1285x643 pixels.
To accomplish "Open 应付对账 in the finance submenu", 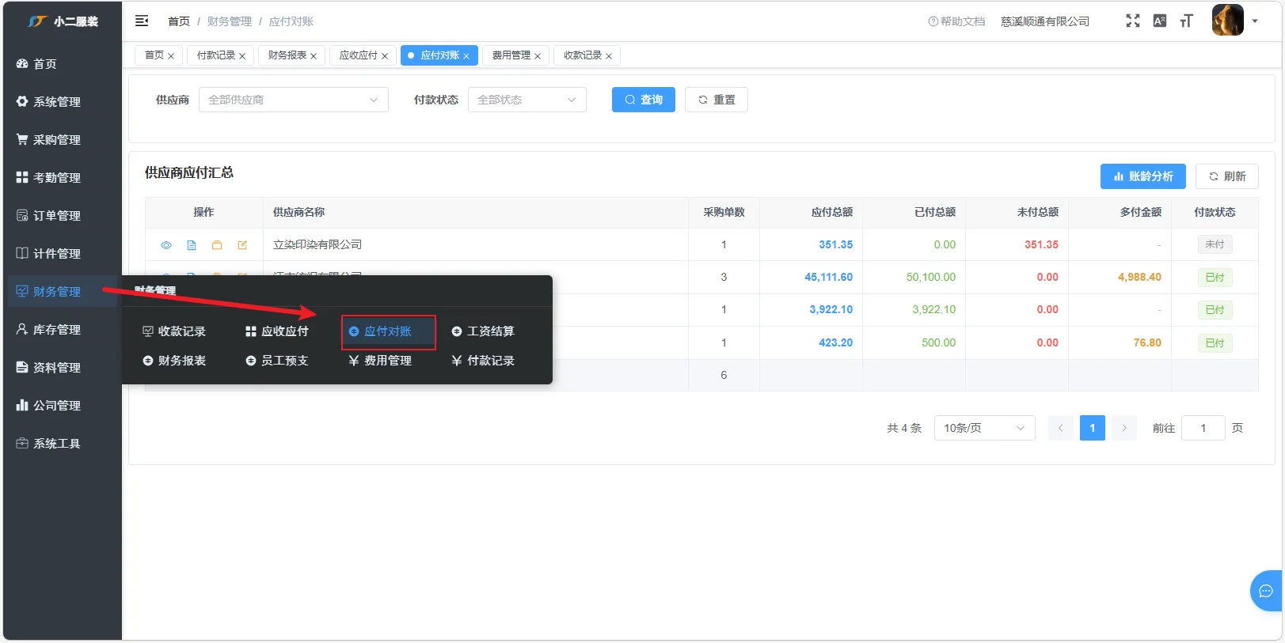I will 388,331.
